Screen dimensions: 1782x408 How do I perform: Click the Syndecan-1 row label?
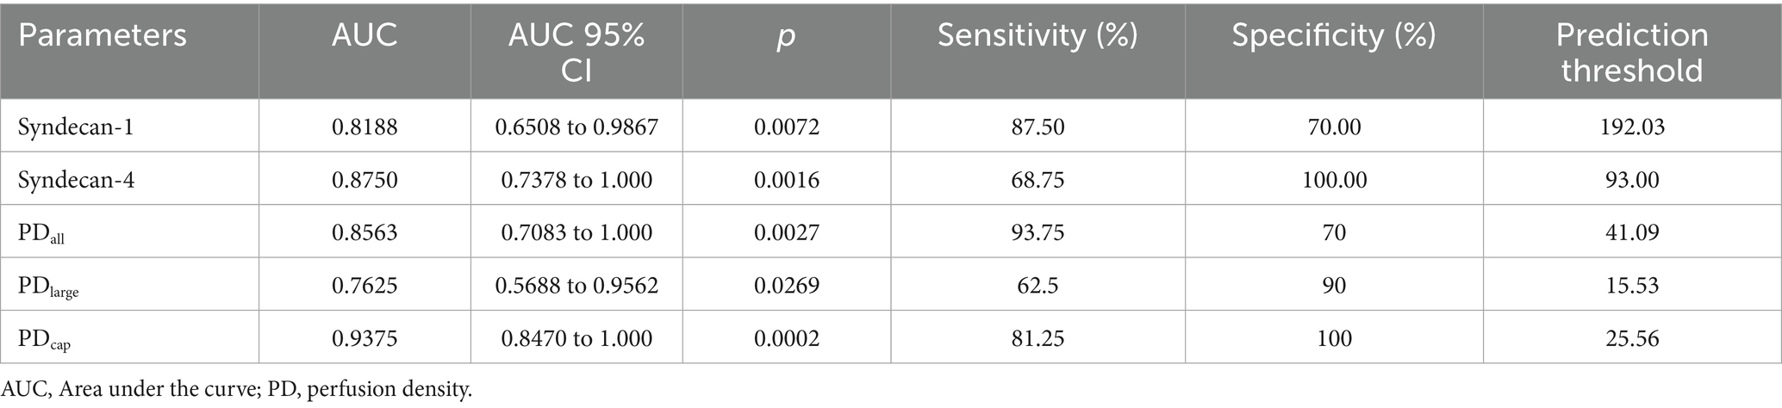pos(75,127)
